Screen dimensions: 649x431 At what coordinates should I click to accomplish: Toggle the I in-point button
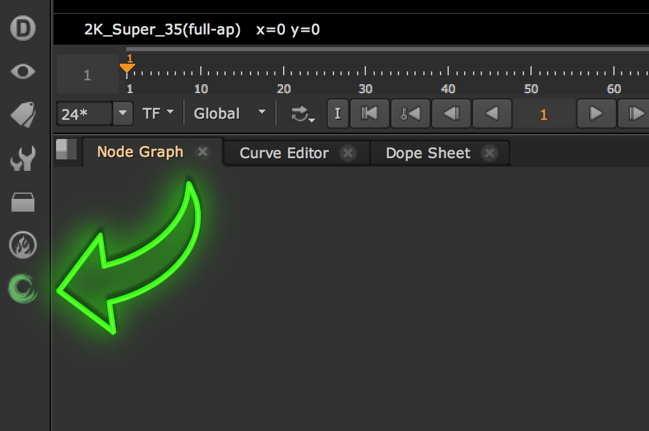pyautogui.click(x=337, y=114)
